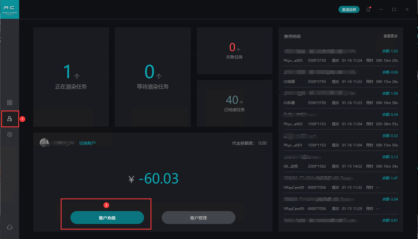Click the 邀请返券 button

coord(349,10)
